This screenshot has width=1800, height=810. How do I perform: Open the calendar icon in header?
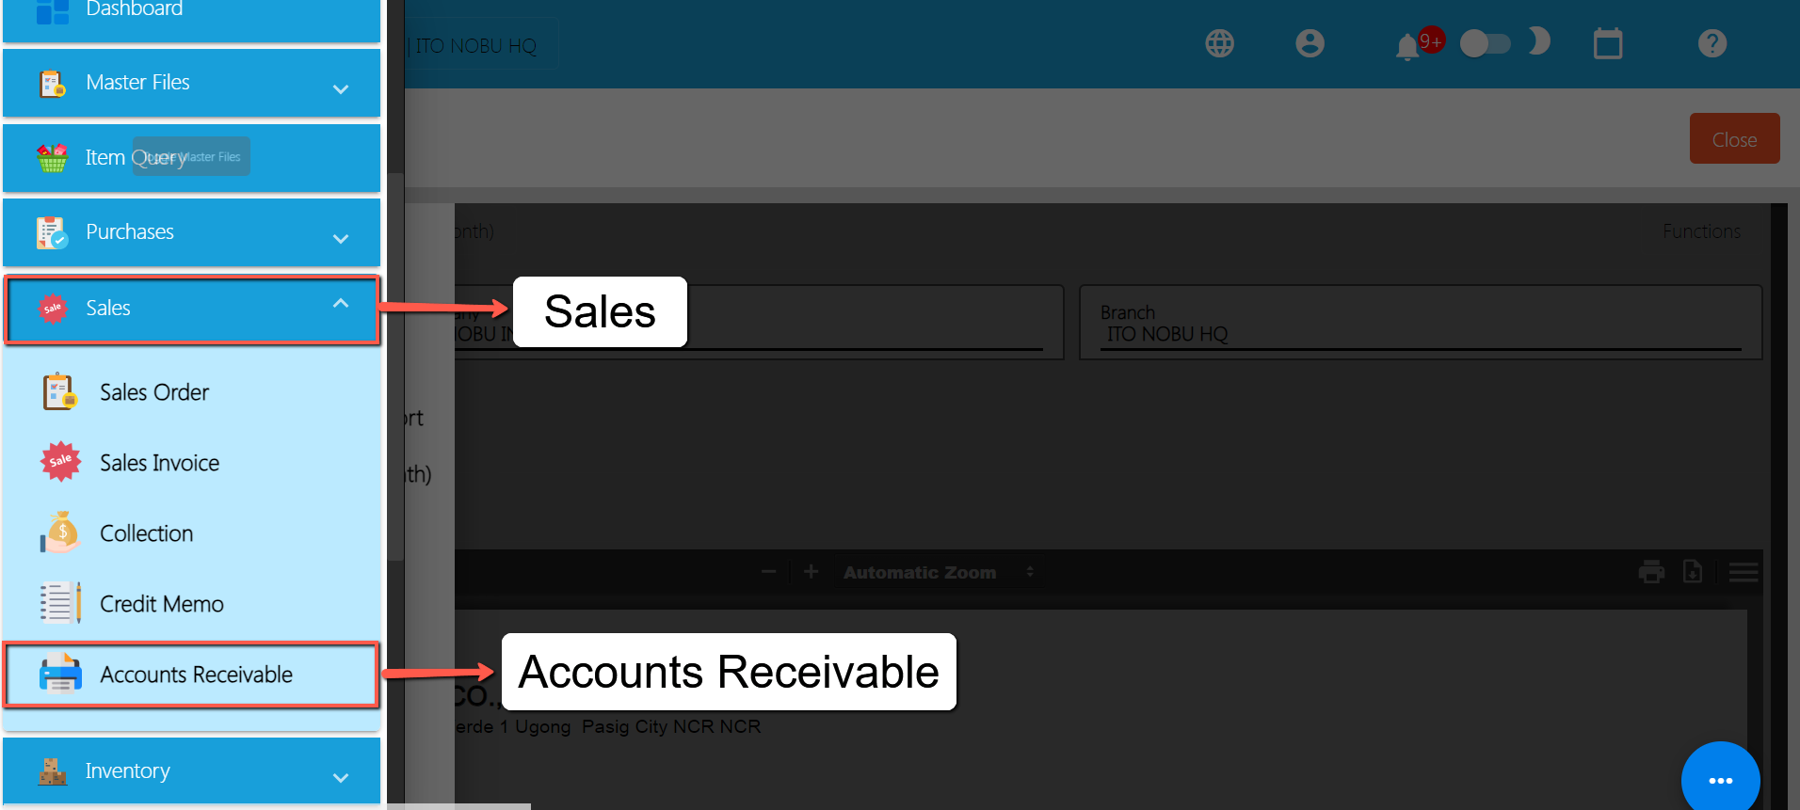(x=1608, y=43)
